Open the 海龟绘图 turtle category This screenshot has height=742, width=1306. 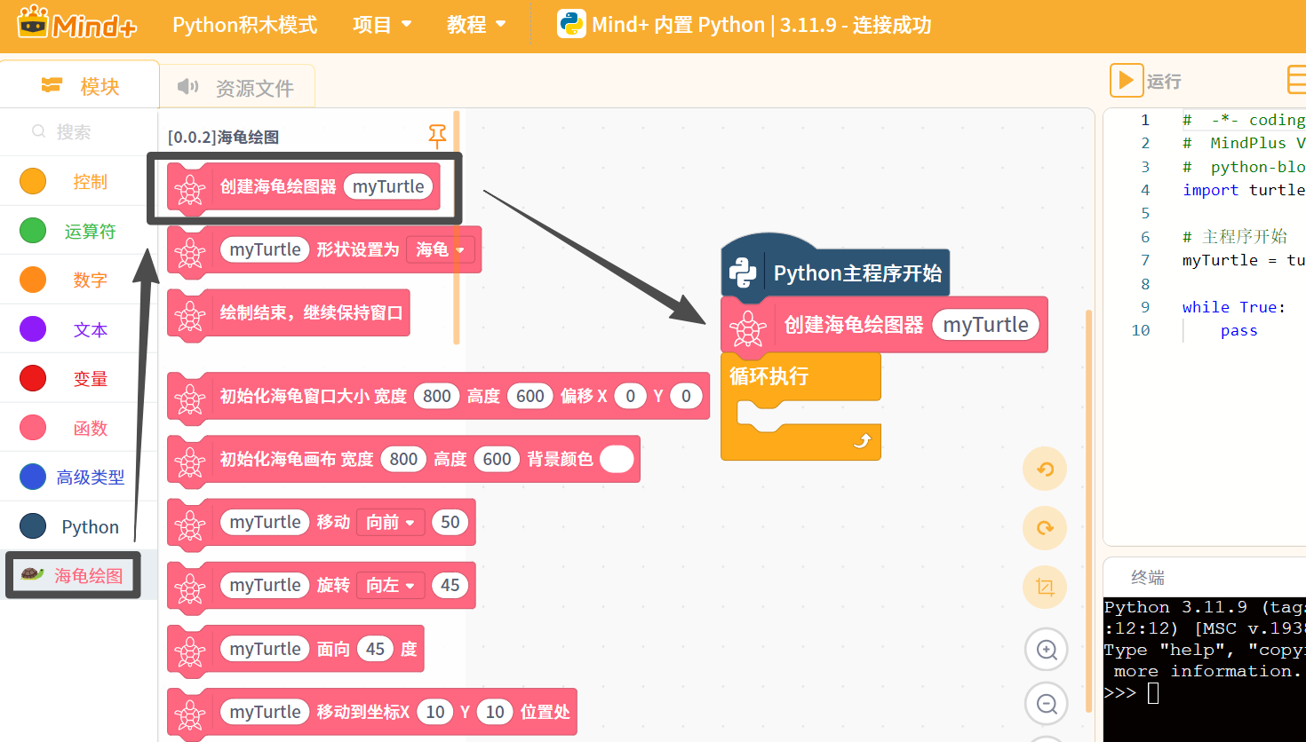pos(73,575)
